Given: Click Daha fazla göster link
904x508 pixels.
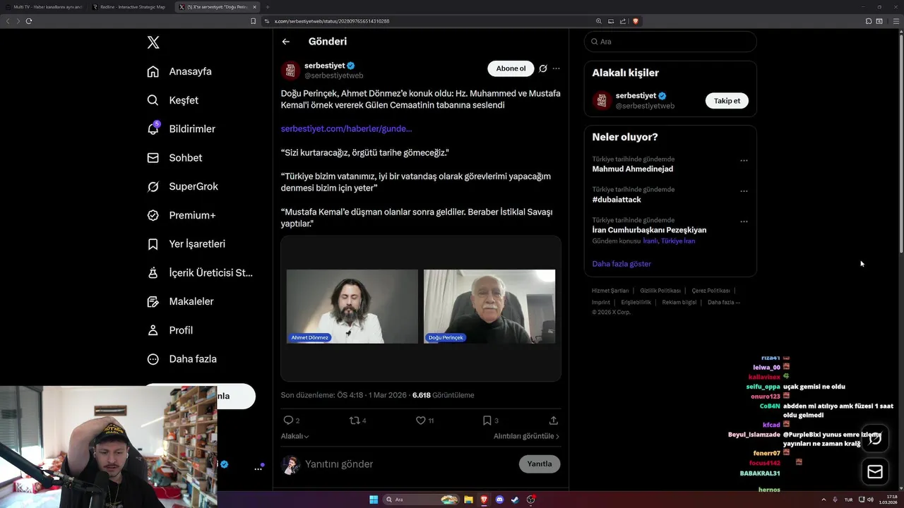Looking at the screenshot, I should (x=621, y=264).
